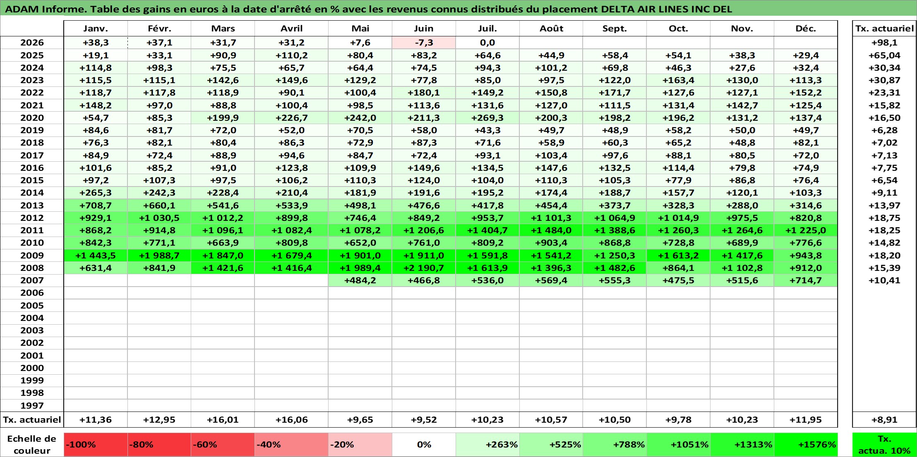
Task: Click the Tx. actua. 10% green legend cell
Action: click(x=884, y=445)
